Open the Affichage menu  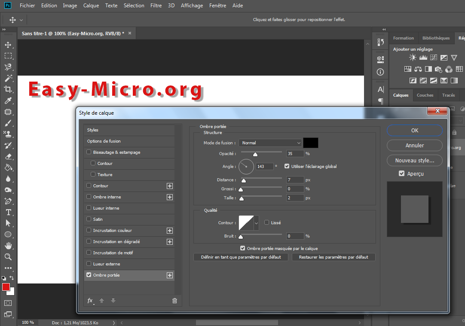click(192, 6)
